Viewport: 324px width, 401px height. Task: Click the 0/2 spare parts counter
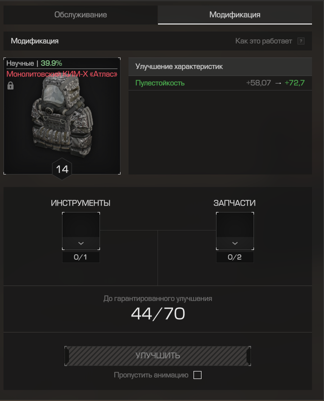pos(235,257)
